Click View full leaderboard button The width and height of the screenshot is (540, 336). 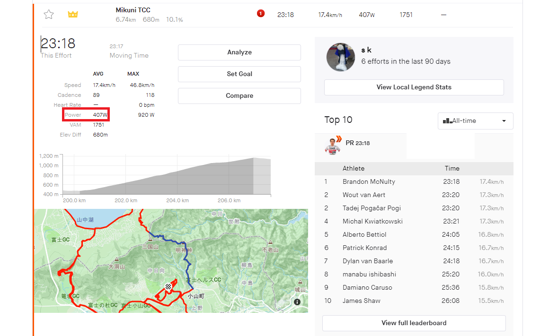[x=414, y=323]
